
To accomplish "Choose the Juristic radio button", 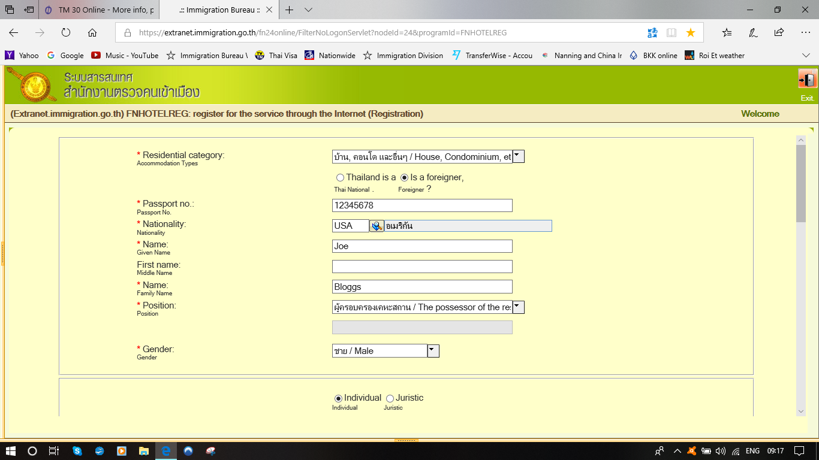I will pos(390,398).
